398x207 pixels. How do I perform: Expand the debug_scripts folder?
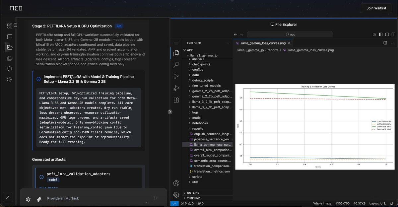point(207,80)
